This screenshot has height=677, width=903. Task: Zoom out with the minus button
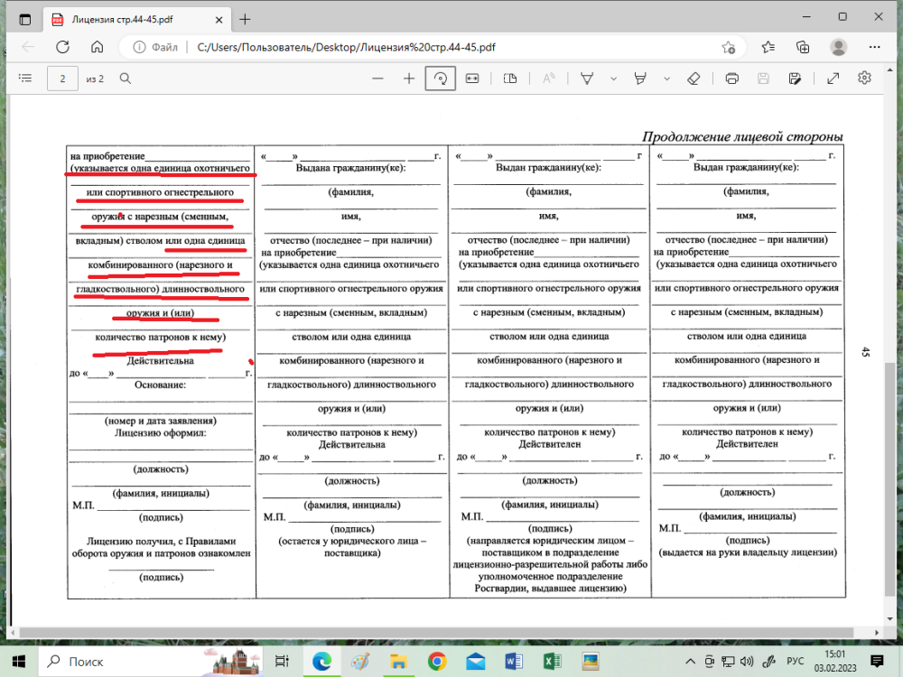[x=377, y=79]
